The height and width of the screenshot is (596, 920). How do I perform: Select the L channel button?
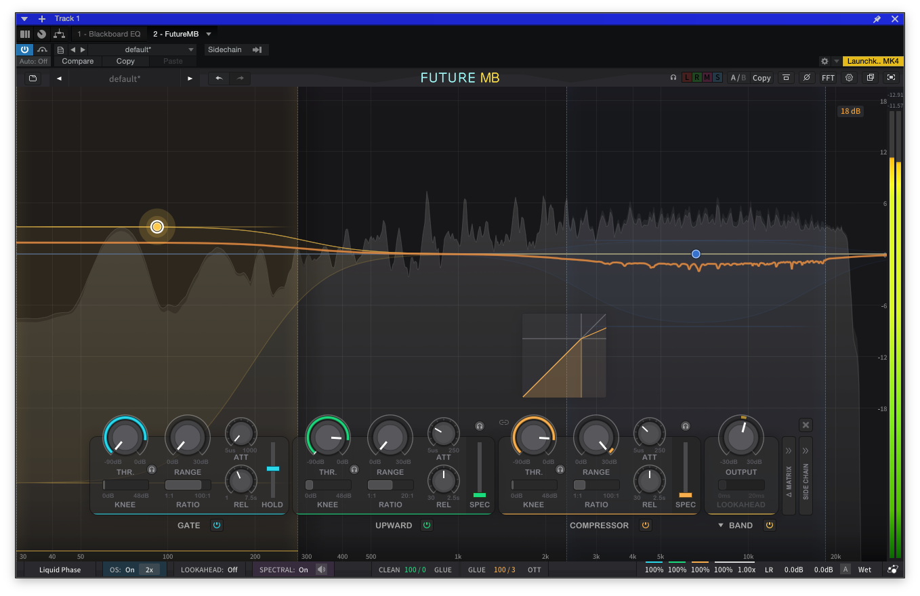[687, 78]
